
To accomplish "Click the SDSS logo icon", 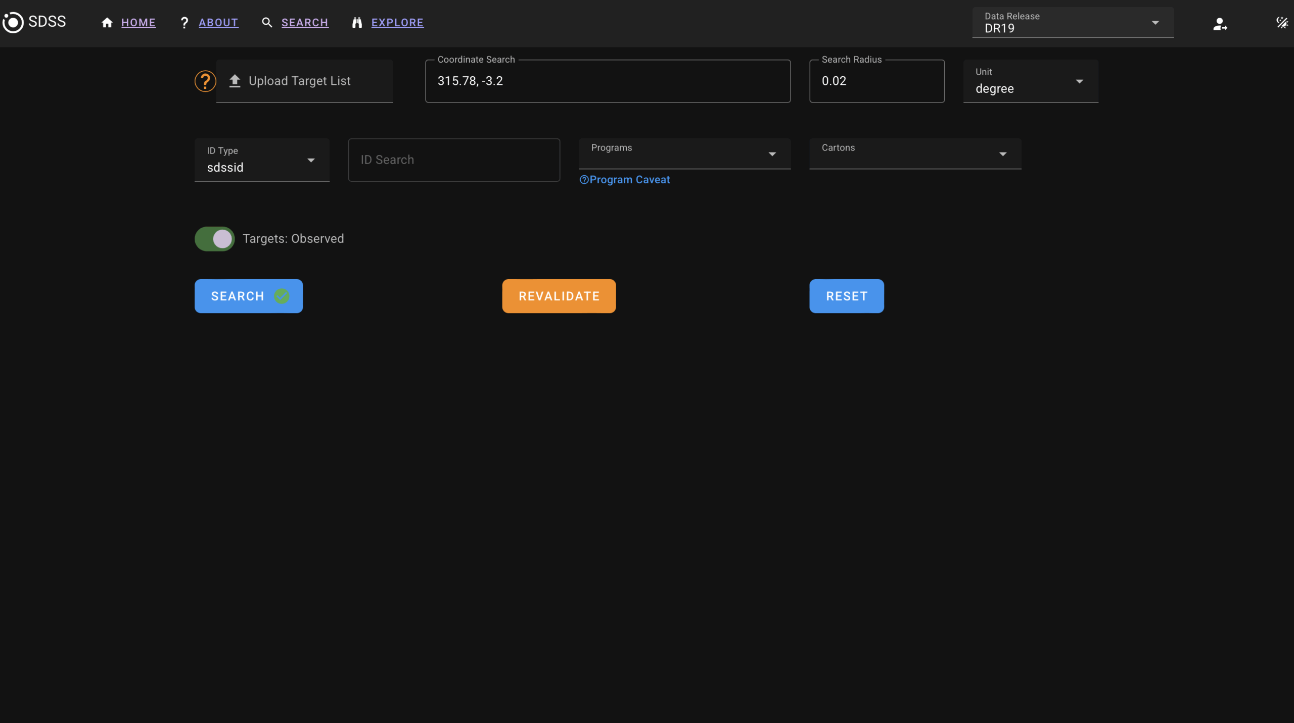I will (x=13, y=22).
